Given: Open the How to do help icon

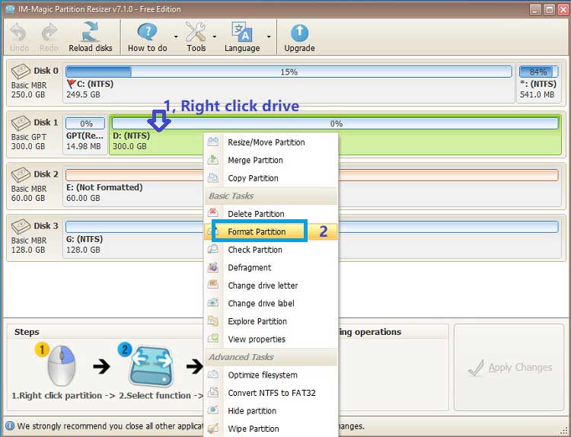Looking at the screenshot, I should tap(148, 32).
